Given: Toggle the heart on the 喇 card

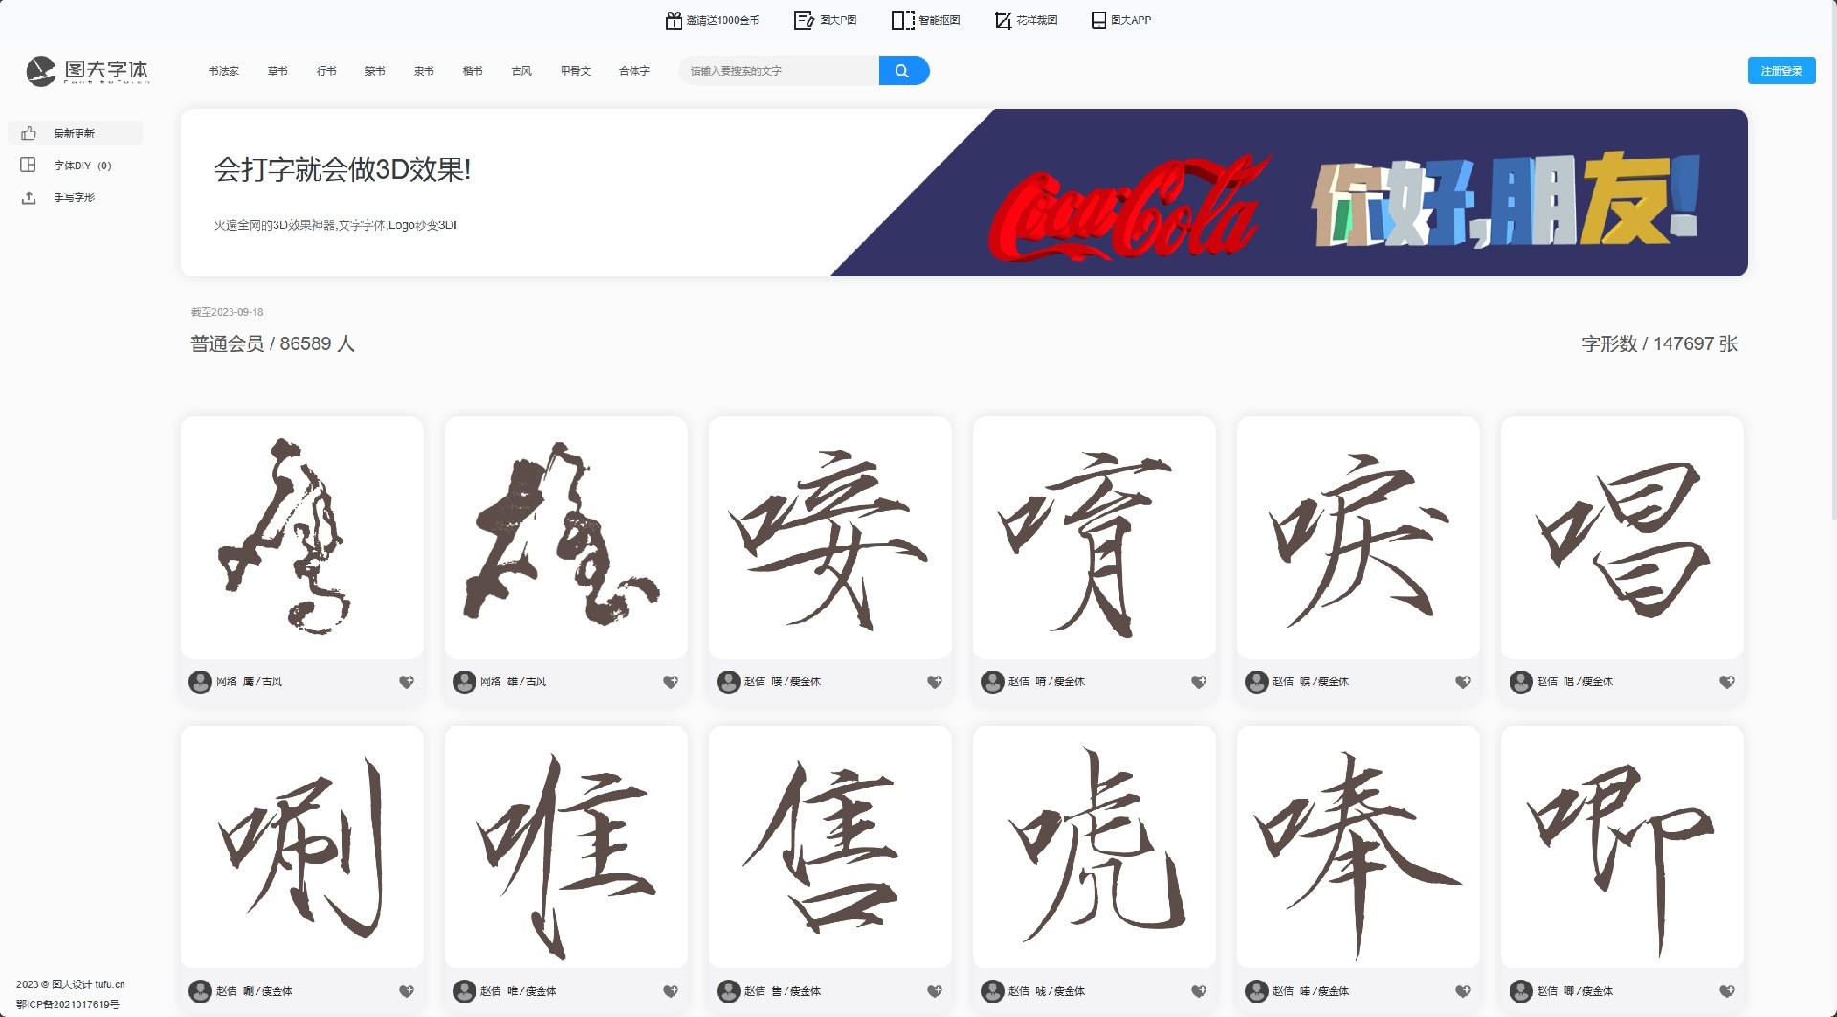Looking at the screenshot, I should pyautogui.click(x=409, y=991).
